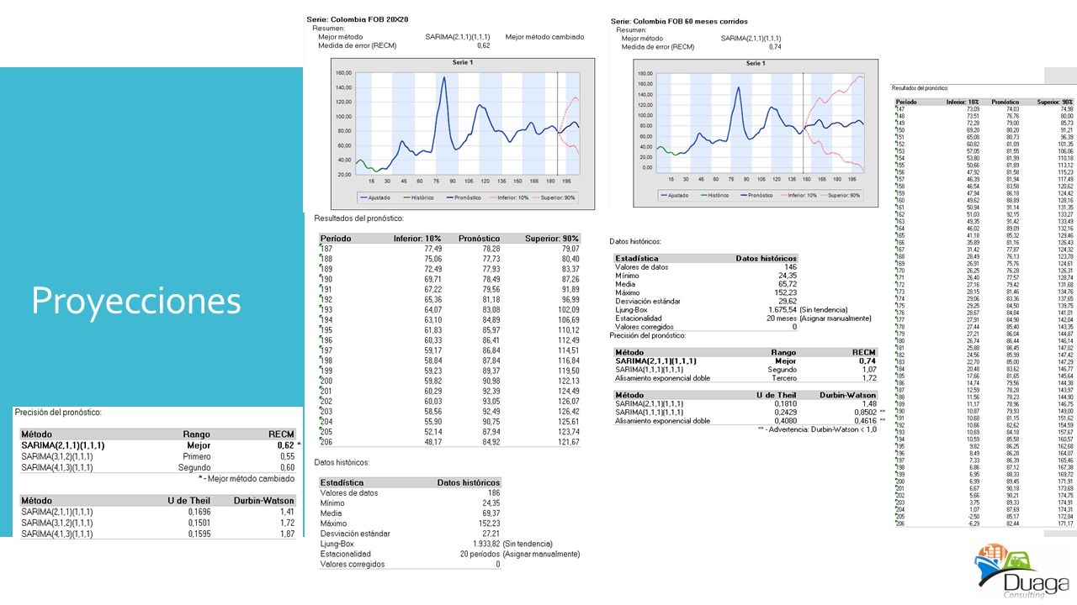
Task: Click Ljung-Box value 1.675,54
Action: point(783,310)
